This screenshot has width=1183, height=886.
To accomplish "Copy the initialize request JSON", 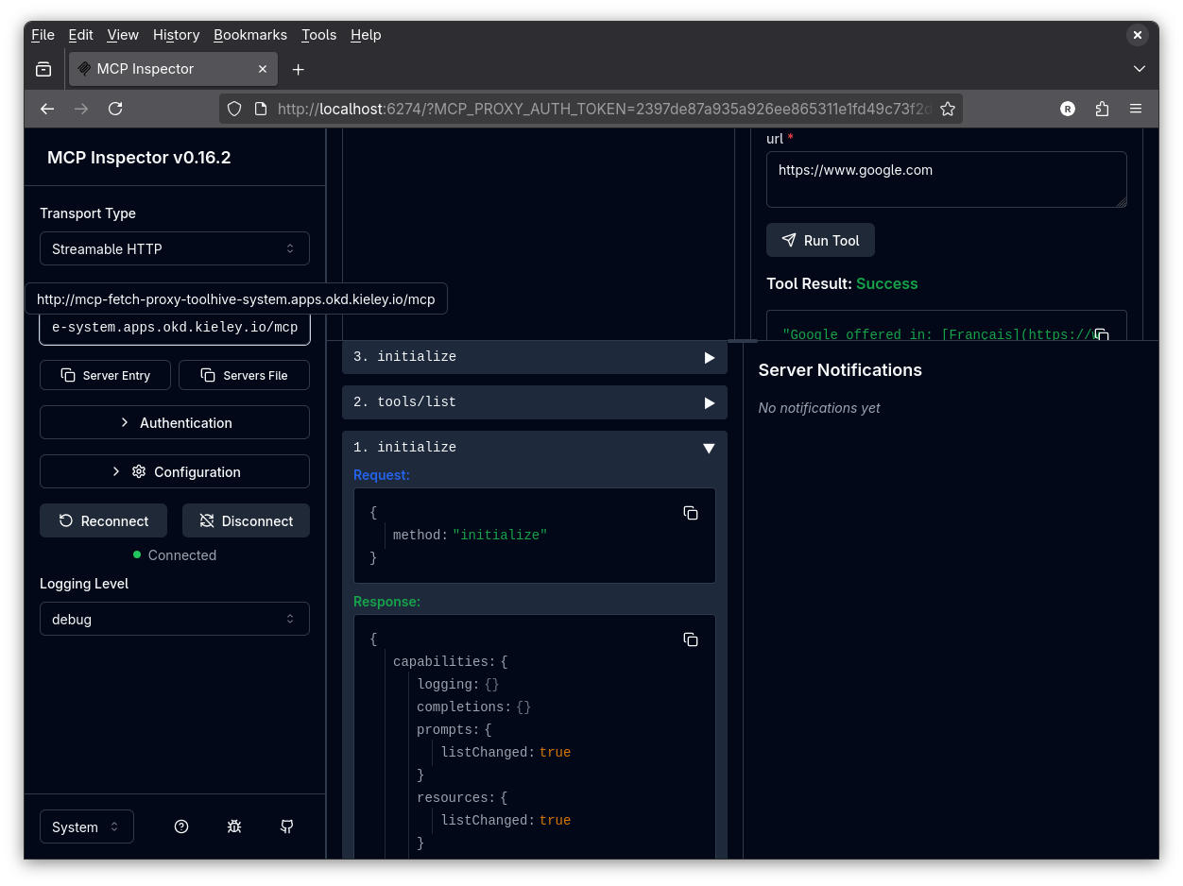I will pyautogui.click(x=691, y=513).
